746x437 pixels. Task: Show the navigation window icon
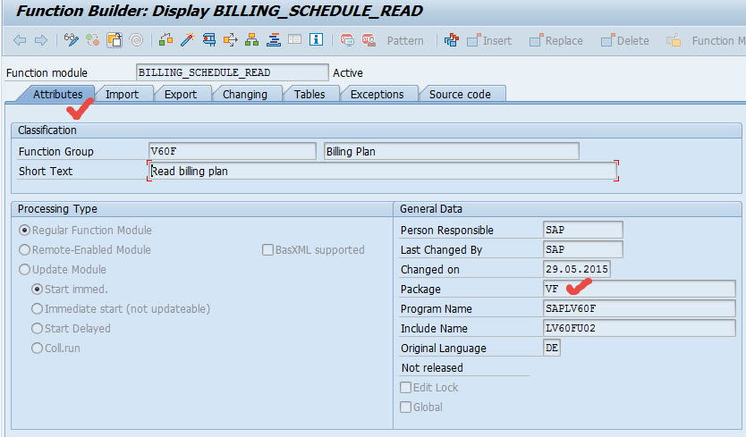pos(274,40)
